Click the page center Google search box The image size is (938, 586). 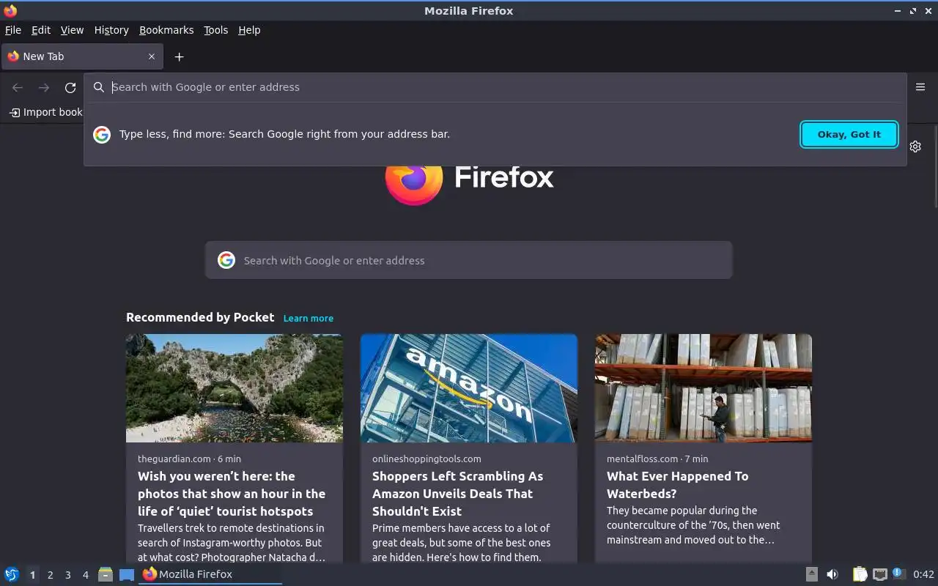pos(469,260)
